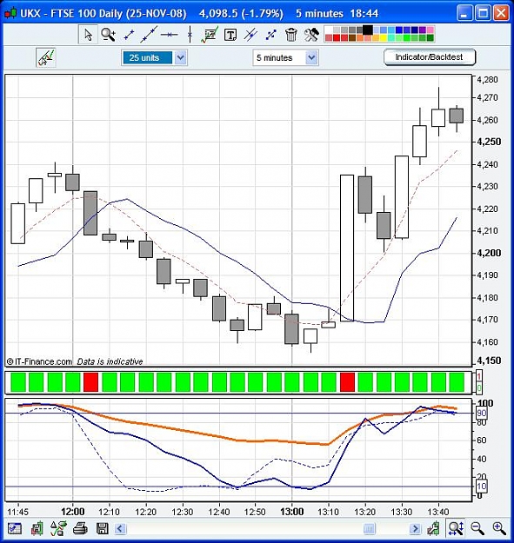Zoom out using the minus magnifier
This screenshot has width=514, height=543.
pyautogui.click(x=477, y=528)
